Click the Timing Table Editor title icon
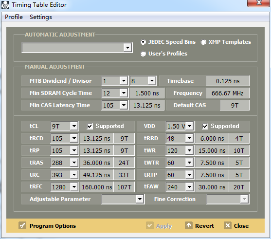The height and width of the screenshot is (239, 271). (x=5, y=5)
